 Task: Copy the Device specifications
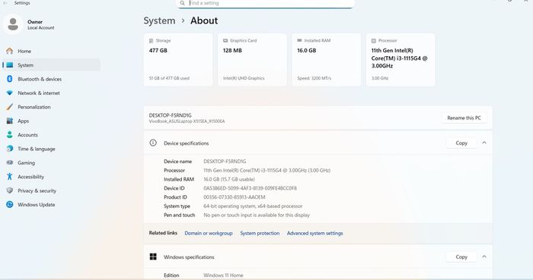[461, 143]
